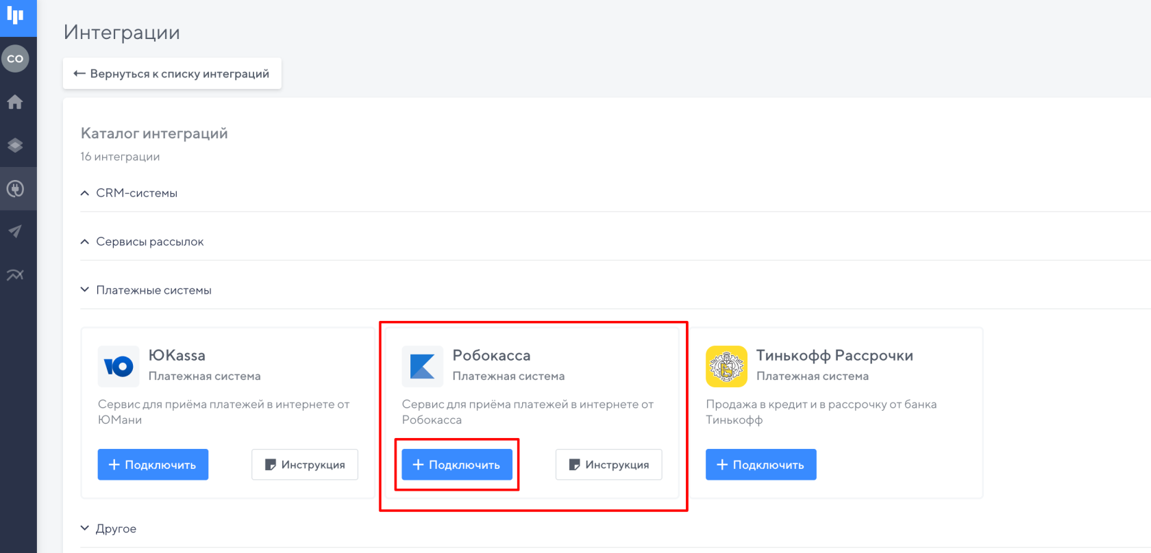Connect ЮKassa with the Подключить button
Viewport: 1151px width, 553px height.
(153, 465)
